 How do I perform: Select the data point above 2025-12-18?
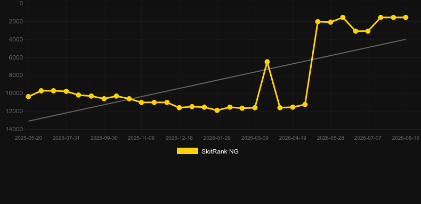tap(180, 108)
